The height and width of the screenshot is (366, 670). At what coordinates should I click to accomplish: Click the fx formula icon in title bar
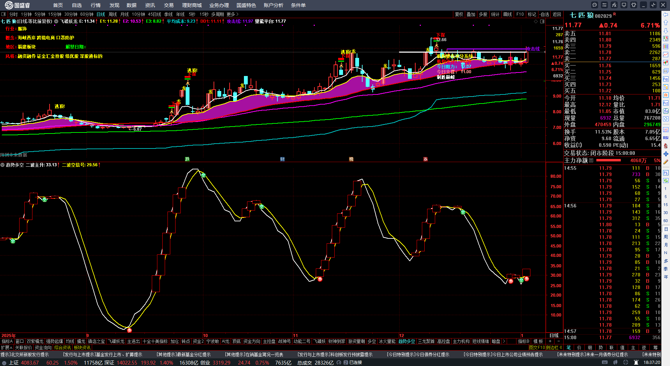(614, 5)
